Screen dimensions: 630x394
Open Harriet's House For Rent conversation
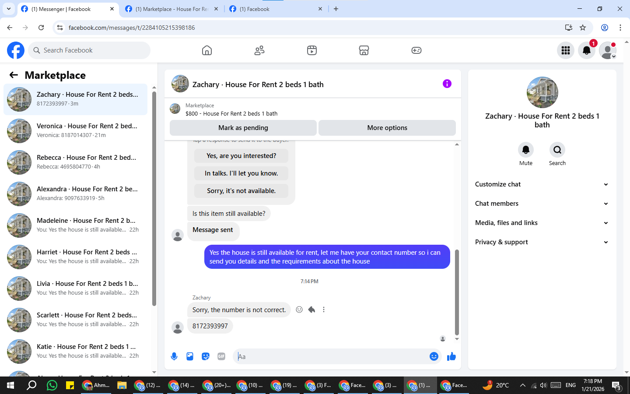76,257
